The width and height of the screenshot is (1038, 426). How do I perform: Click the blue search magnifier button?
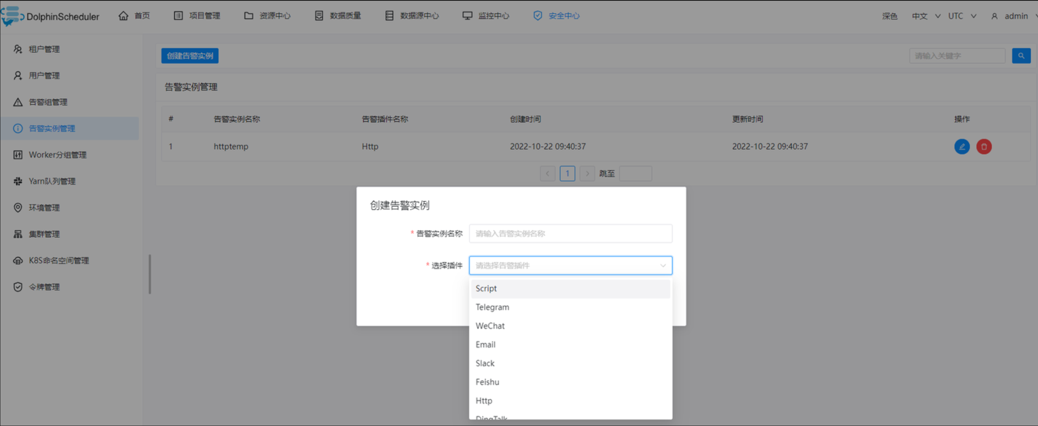(1021, 56)
